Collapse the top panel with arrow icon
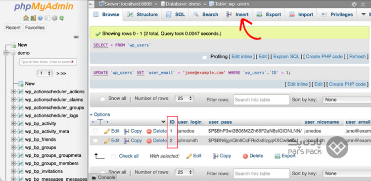 tap(363, 4)
